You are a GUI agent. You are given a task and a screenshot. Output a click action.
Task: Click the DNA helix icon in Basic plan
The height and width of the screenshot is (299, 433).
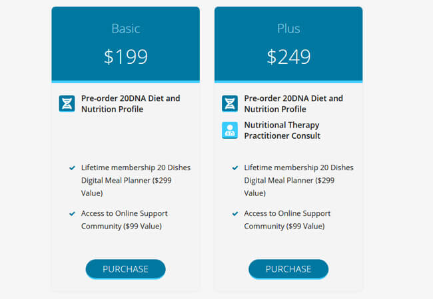pyautogui.click(x=67, y=104)
